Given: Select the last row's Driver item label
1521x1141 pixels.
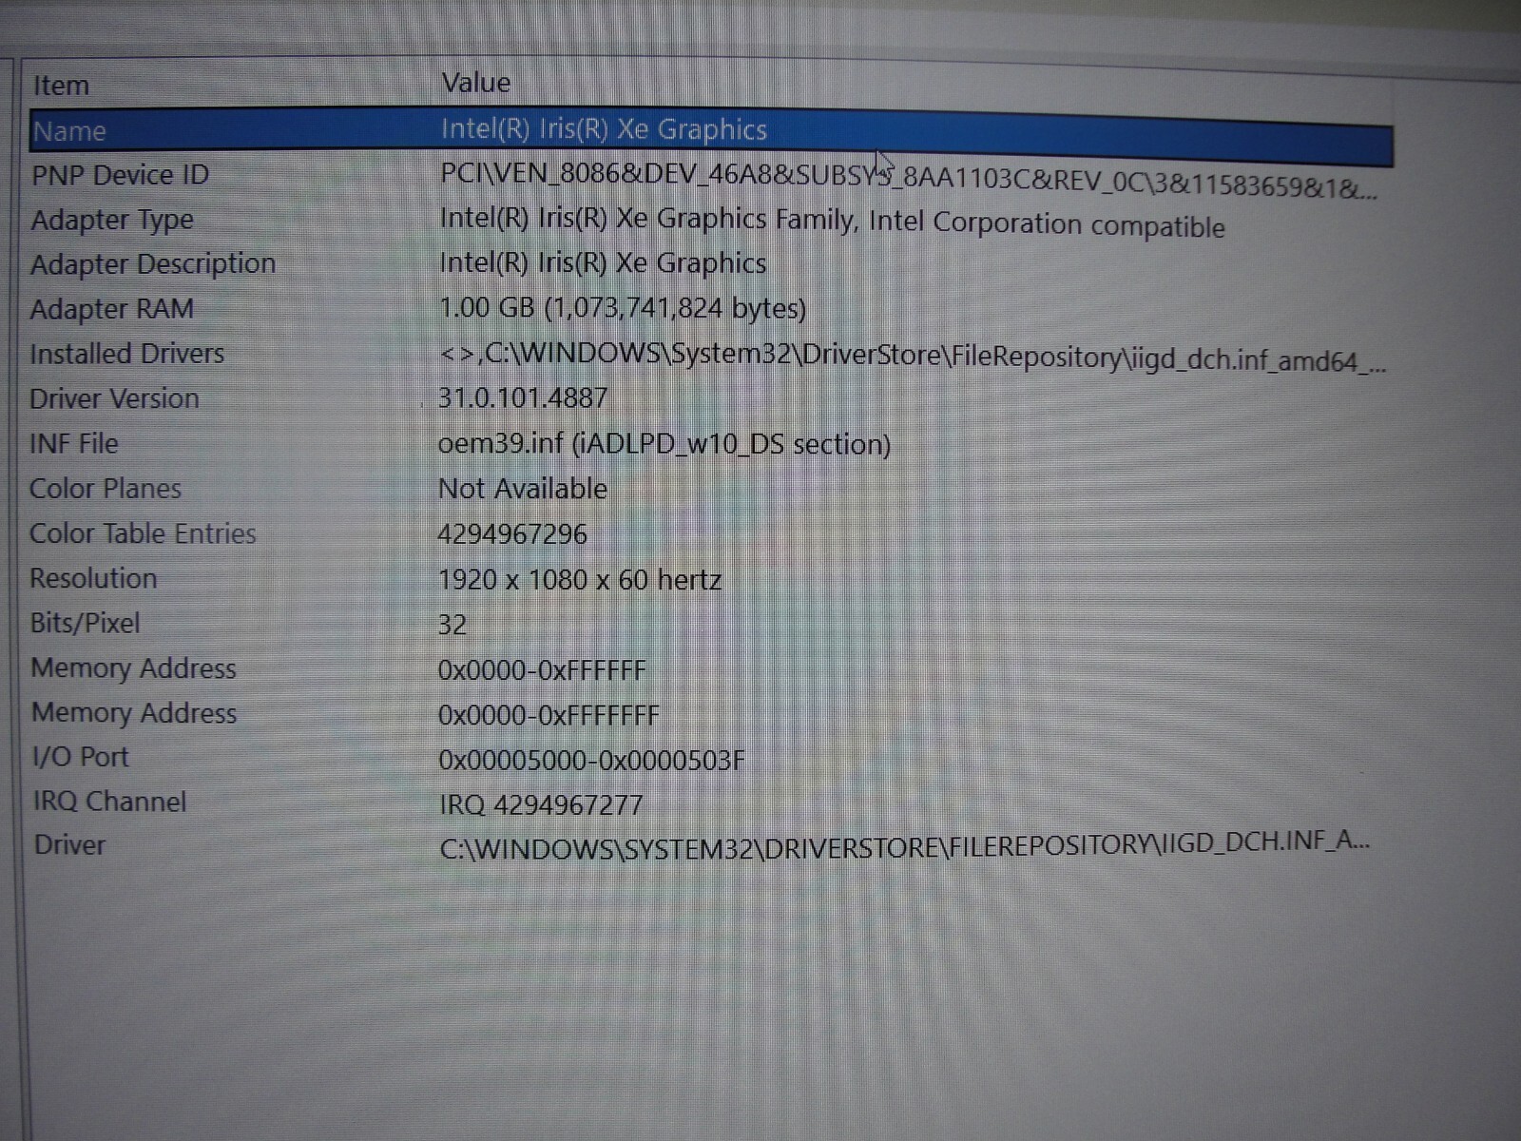Looking at the screenshot, I should (x=69, y=844).
